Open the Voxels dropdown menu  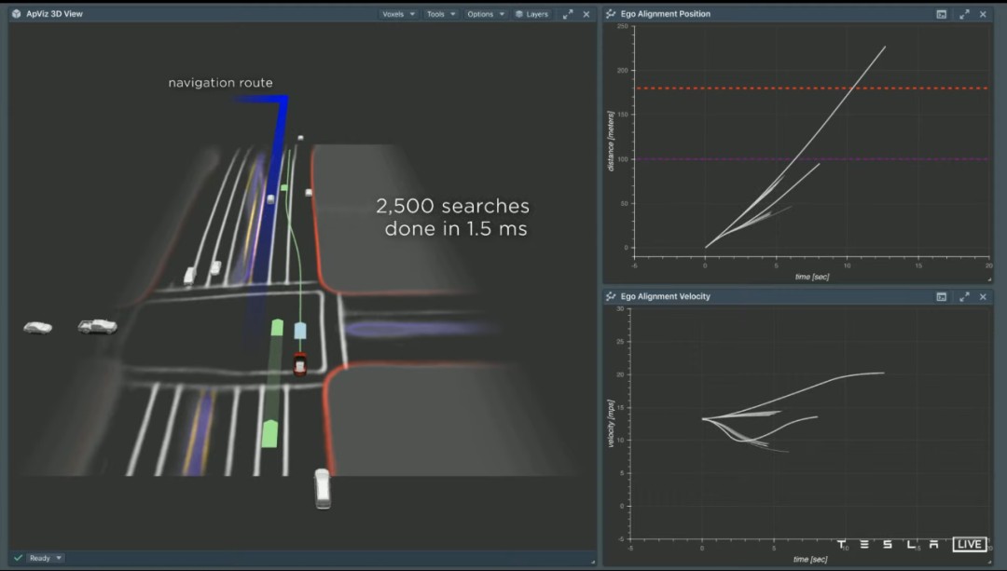398,14
